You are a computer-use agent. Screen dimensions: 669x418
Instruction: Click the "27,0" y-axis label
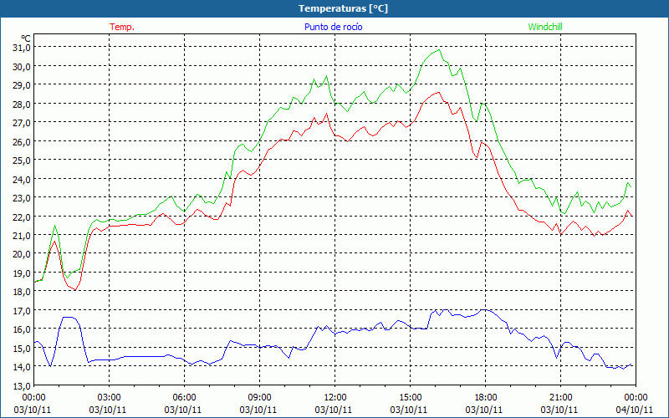pyautogui.click(x=22, y=122)
